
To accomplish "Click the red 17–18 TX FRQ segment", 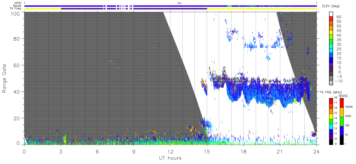I will pyautogui.click(x=331, y=100).
